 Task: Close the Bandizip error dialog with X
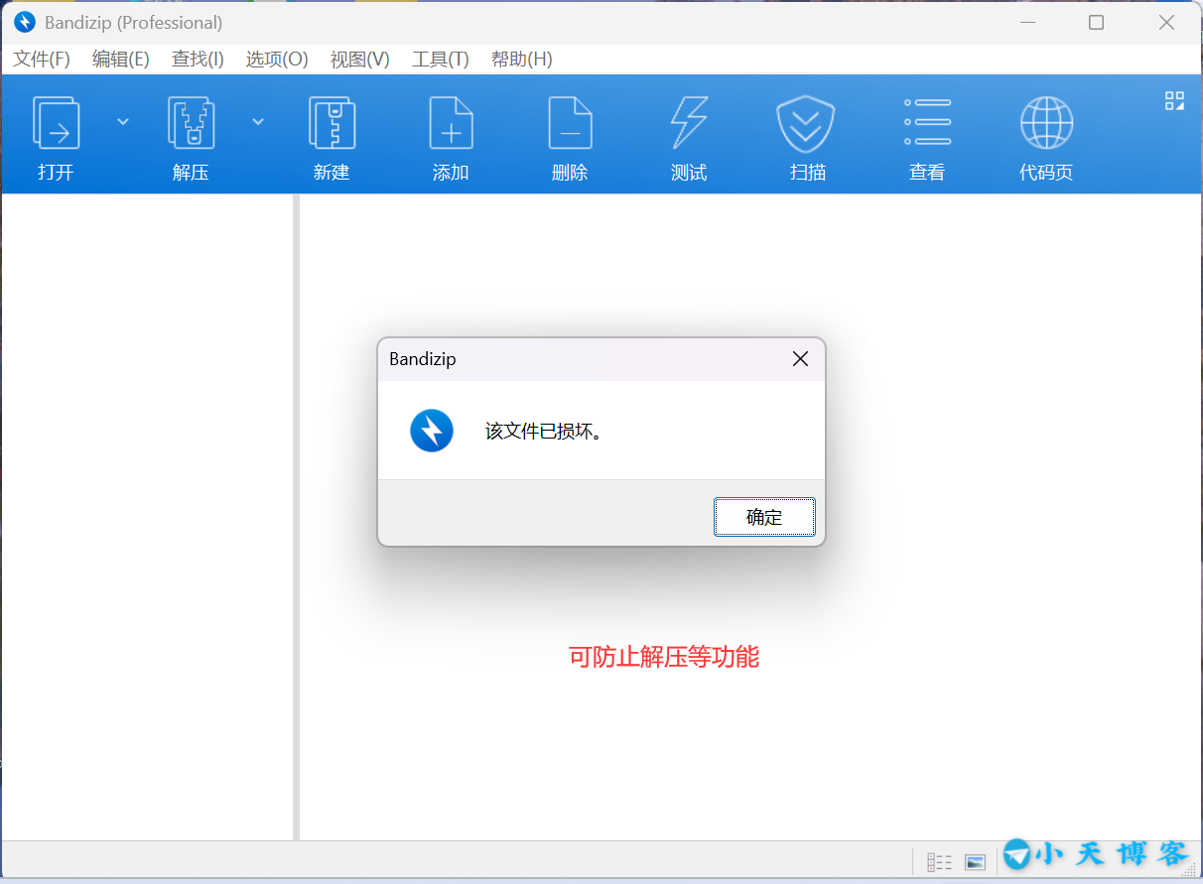800,359
